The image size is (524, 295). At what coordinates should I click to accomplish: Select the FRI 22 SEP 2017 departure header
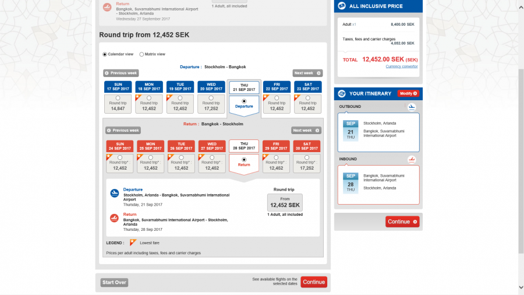tap(276, 87)
